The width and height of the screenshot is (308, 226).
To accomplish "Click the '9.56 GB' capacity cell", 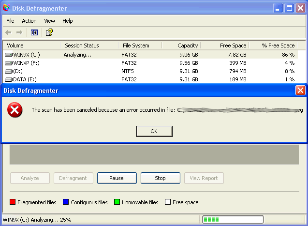I will (x=189, y=63).
